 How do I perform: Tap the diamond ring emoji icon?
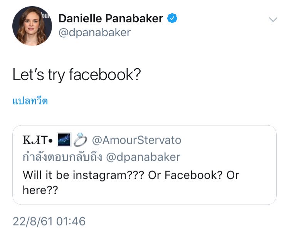tap(80, 140)
